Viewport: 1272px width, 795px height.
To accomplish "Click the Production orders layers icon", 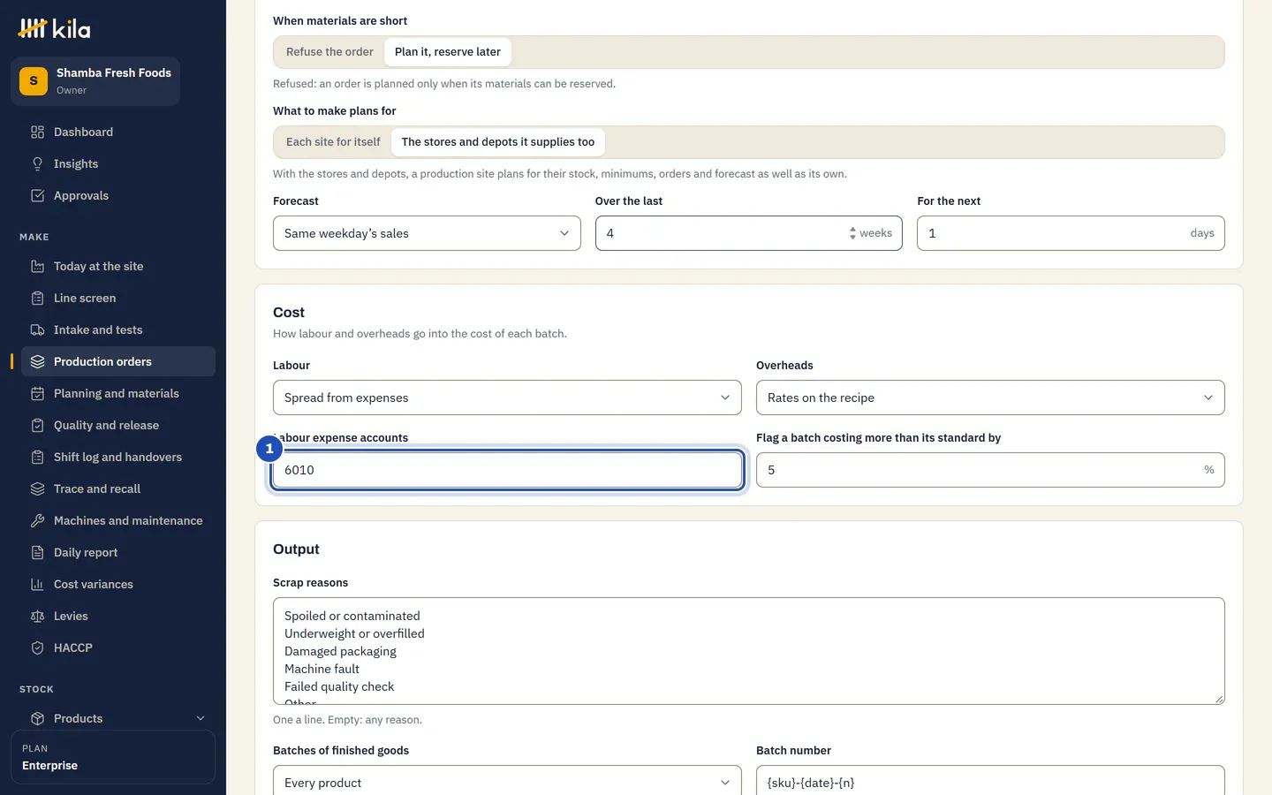I will pos(37,362).
